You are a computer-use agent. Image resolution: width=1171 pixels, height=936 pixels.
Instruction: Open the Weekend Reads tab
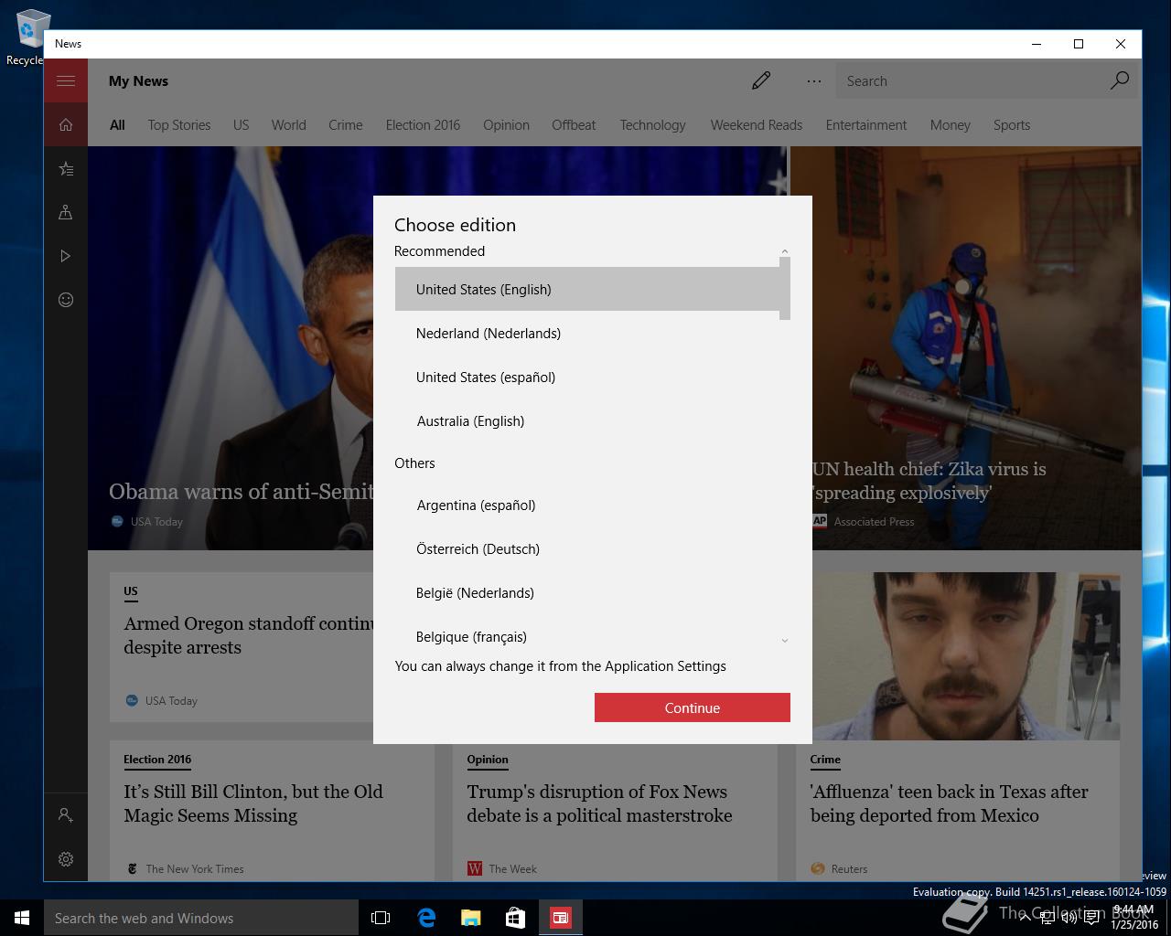click(756, 125)
